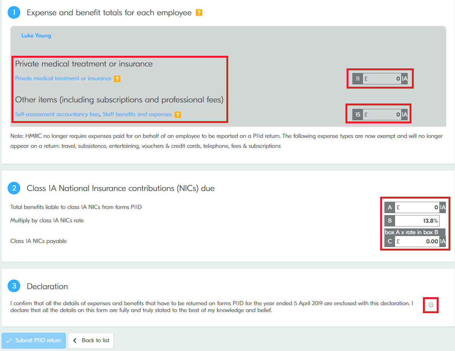Click box 11 private medical amount field

382,79
